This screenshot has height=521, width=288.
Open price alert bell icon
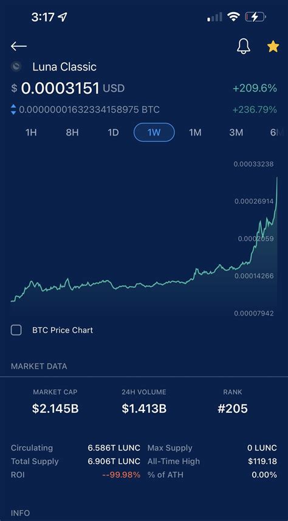(244, 46)
